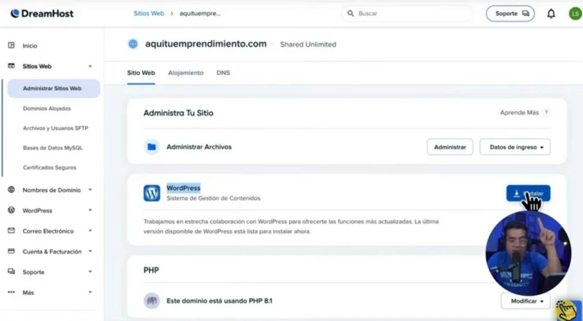Click the PHP elephant icon
The width and height of the screenshot is (583, 321).
coord(151,301)
